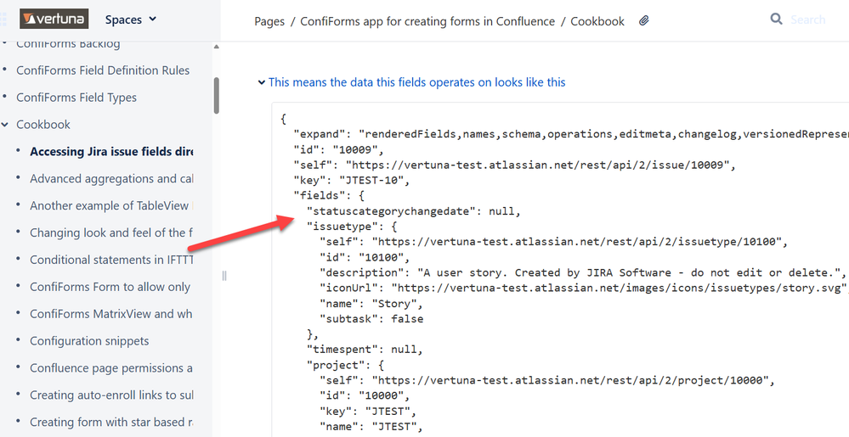This screenshot has height=437, width=849.
Task: Focus the Search input field
Action: coord(807,20)
